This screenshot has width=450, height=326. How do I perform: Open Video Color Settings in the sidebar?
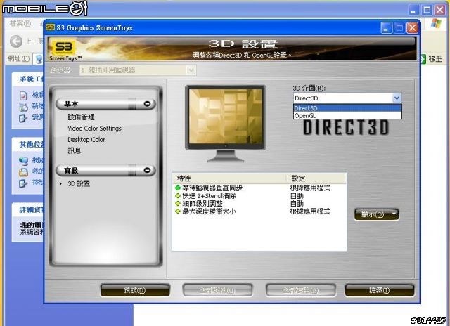94,128
